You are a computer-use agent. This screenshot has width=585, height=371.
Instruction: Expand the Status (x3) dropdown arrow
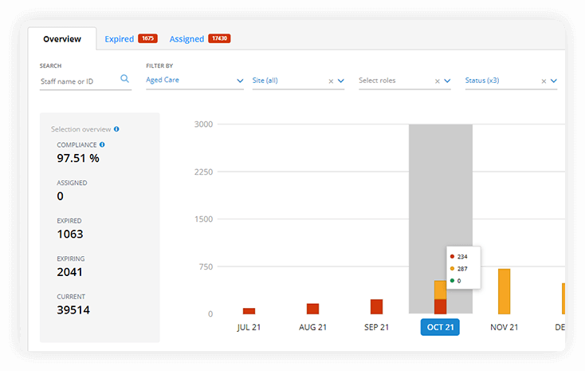[554, 81]
